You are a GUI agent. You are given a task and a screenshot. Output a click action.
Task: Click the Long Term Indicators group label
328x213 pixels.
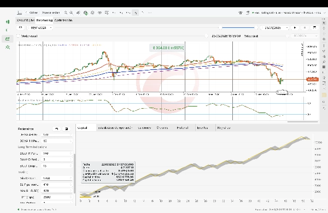coord(32,147)
